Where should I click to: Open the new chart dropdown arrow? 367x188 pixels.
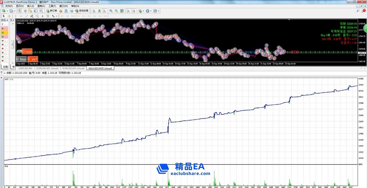(7, 11)
